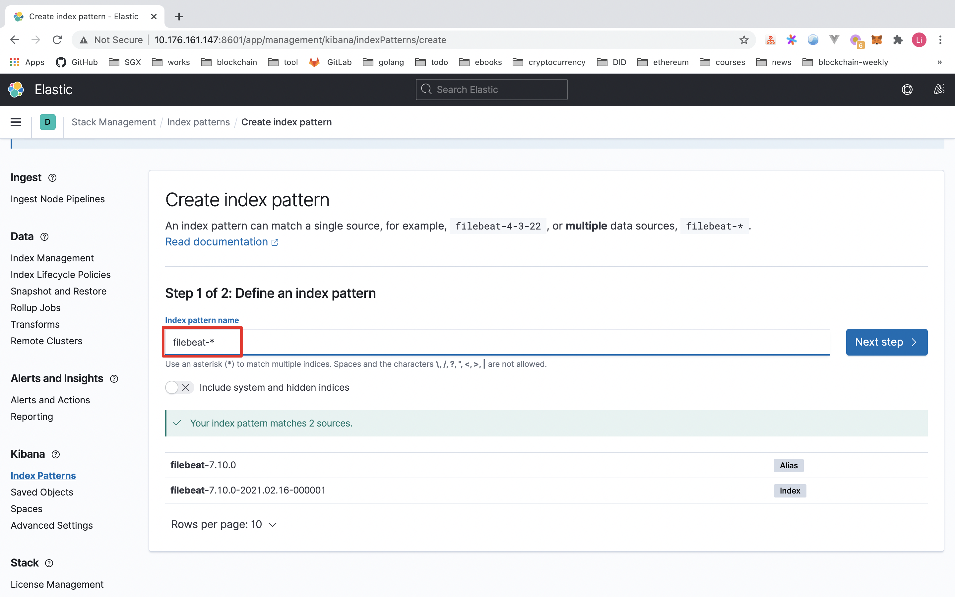The height and width of the screenshot is (597, 955).
Task: Click the Search Elastic box
Action: [491, 90]
